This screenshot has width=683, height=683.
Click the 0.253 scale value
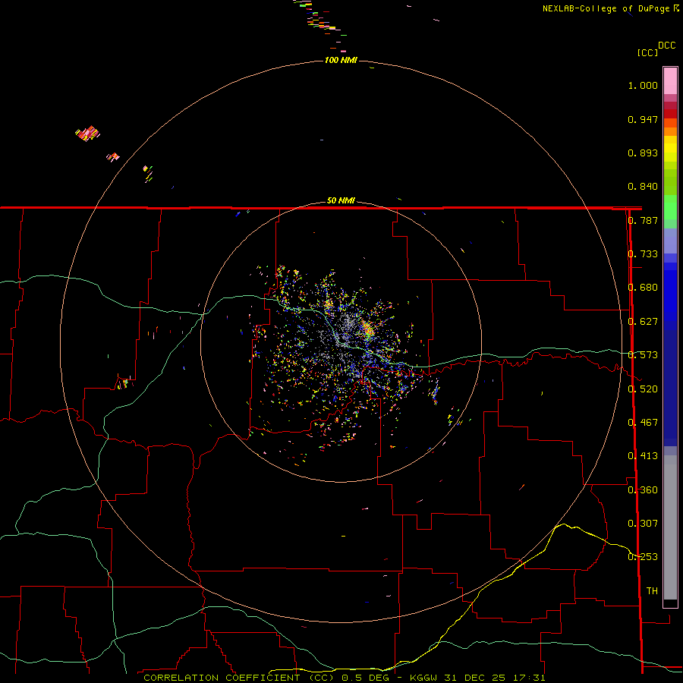tap(643, 557)
